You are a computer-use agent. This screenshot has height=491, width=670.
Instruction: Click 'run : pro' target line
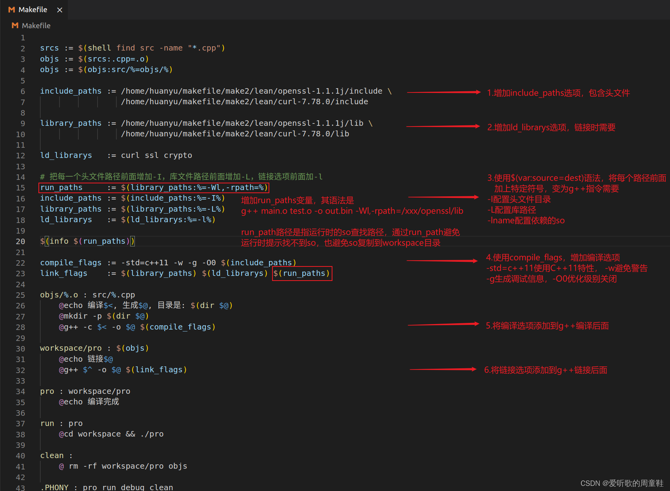pos(62,423)
